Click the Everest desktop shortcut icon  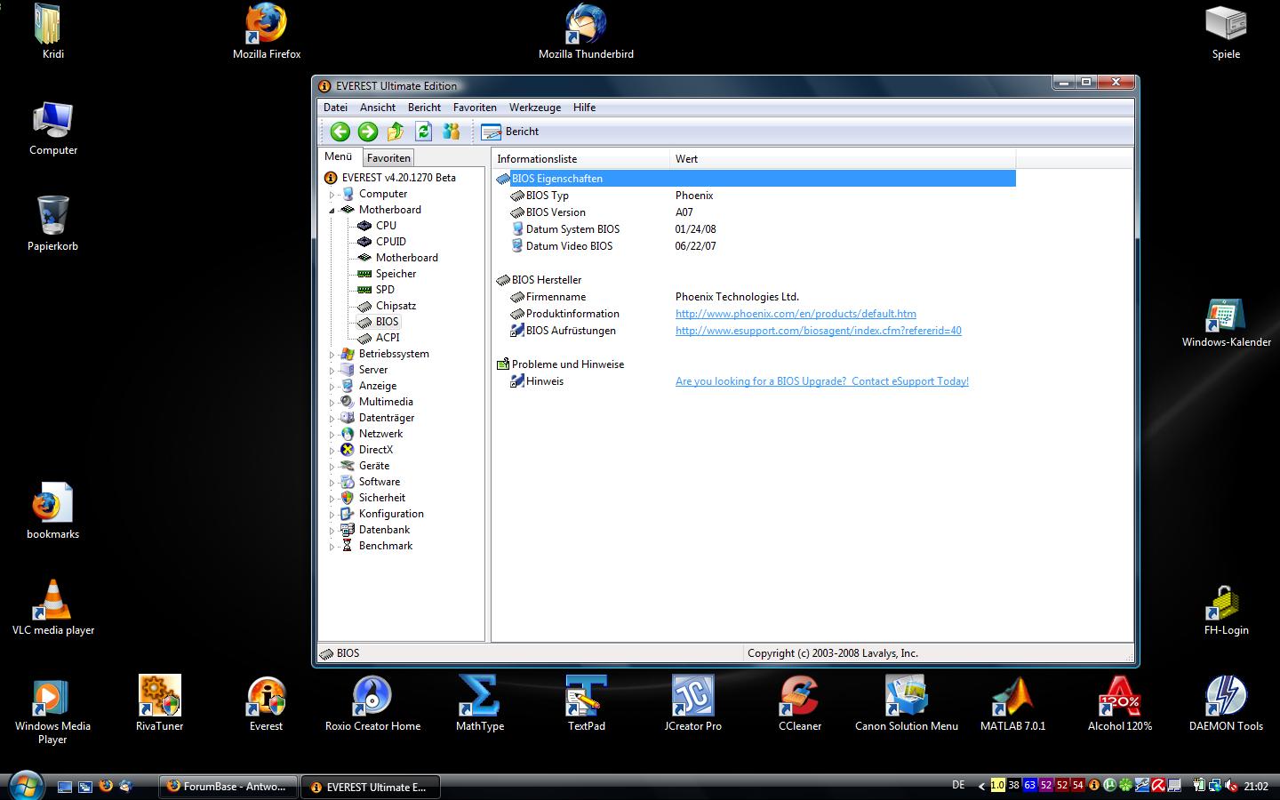click(x=267, y=703)
